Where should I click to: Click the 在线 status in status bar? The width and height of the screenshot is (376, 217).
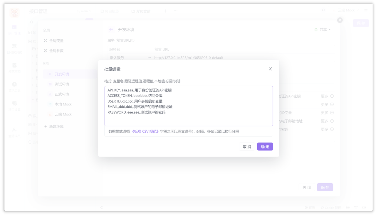pos(310,208)
